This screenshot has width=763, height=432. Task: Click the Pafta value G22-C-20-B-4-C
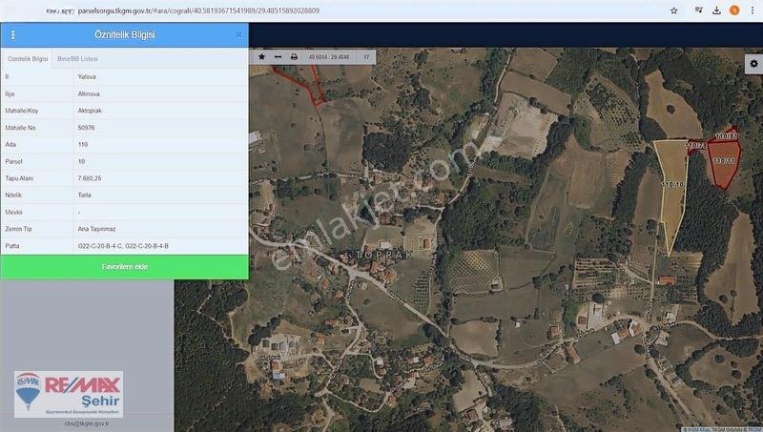100,246
